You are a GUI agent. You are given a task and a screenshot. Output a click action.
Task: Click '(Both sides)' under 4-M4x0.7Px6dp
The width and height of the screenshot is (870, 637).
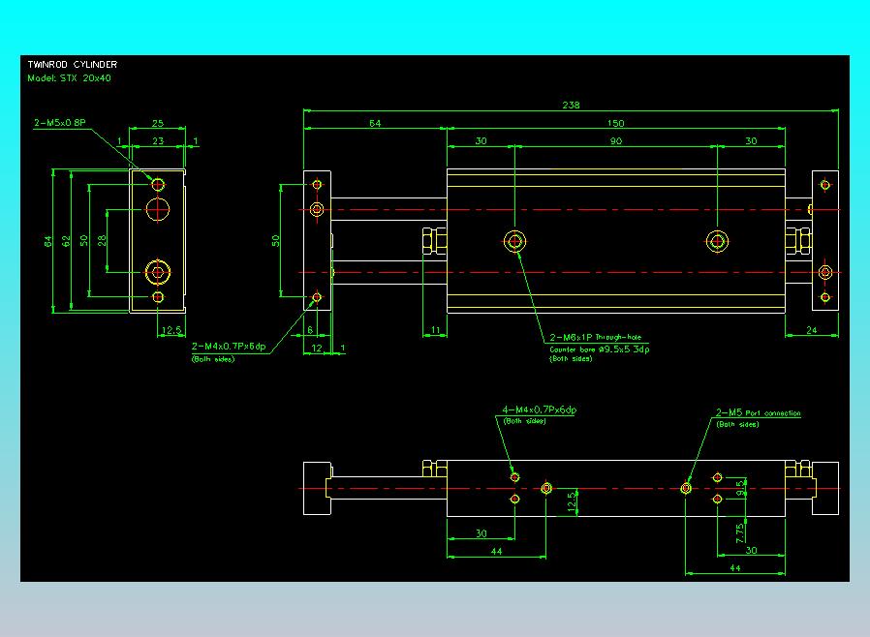point(524,421)
